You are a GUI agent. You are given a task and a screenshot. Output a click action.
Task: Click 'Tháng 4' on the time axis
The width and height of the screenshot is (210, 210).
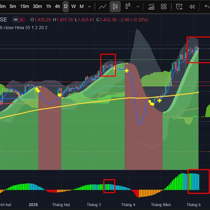point(128,205)
